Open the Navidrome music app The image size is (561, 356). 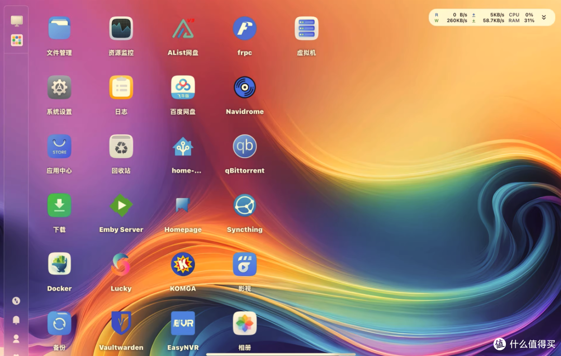[245, 87]
